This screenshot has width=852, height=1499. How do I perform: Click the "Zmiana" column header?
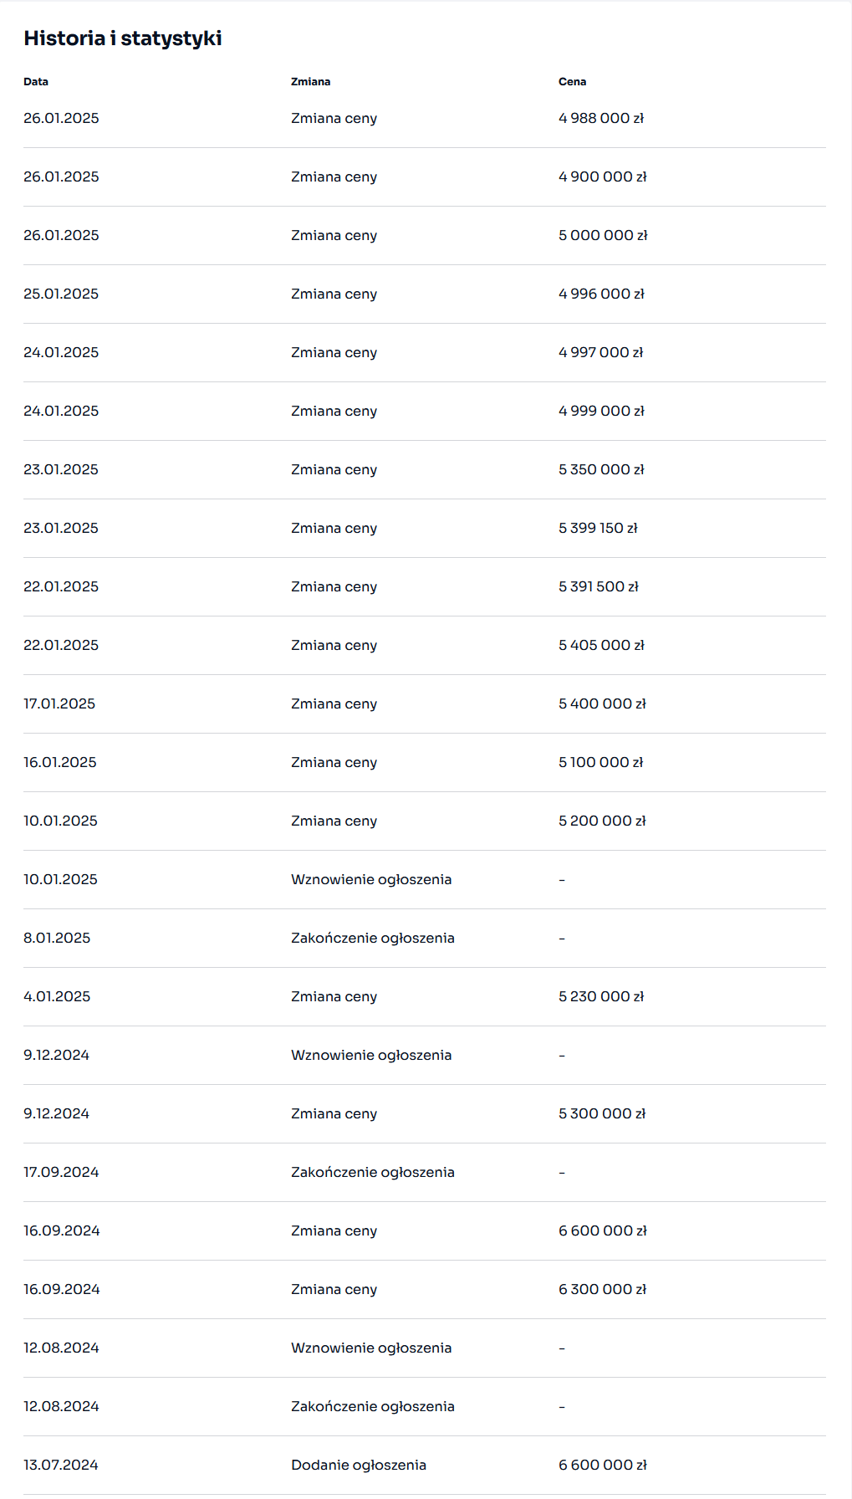[310, 82]
